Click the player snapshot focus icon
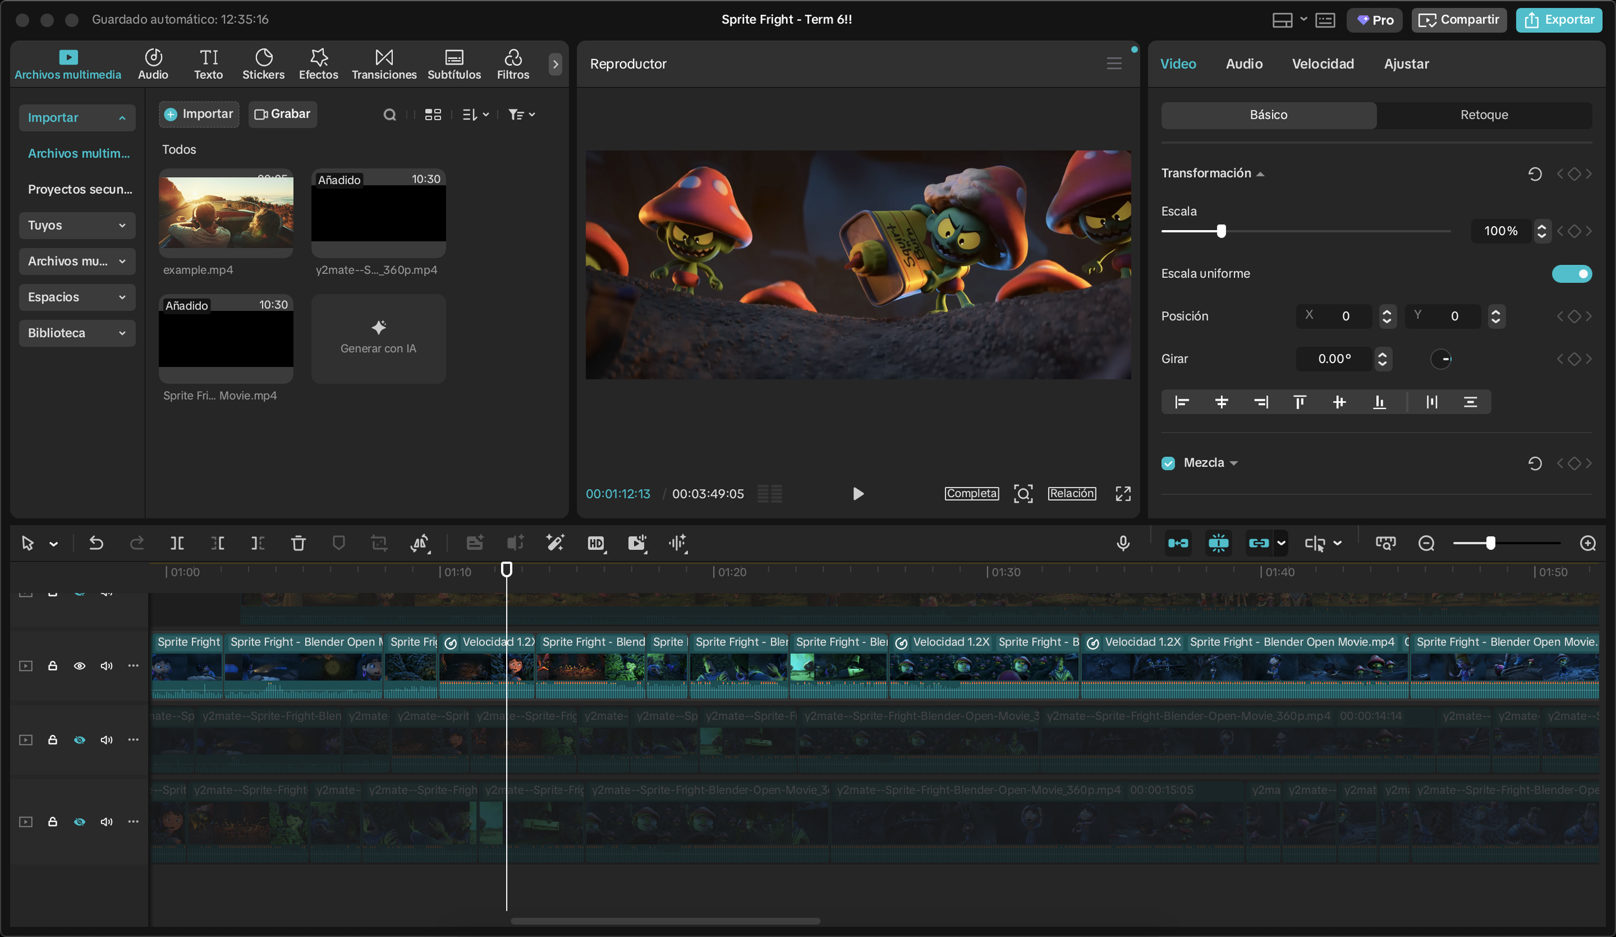 pyautogui.click(x=1023, y=494)
